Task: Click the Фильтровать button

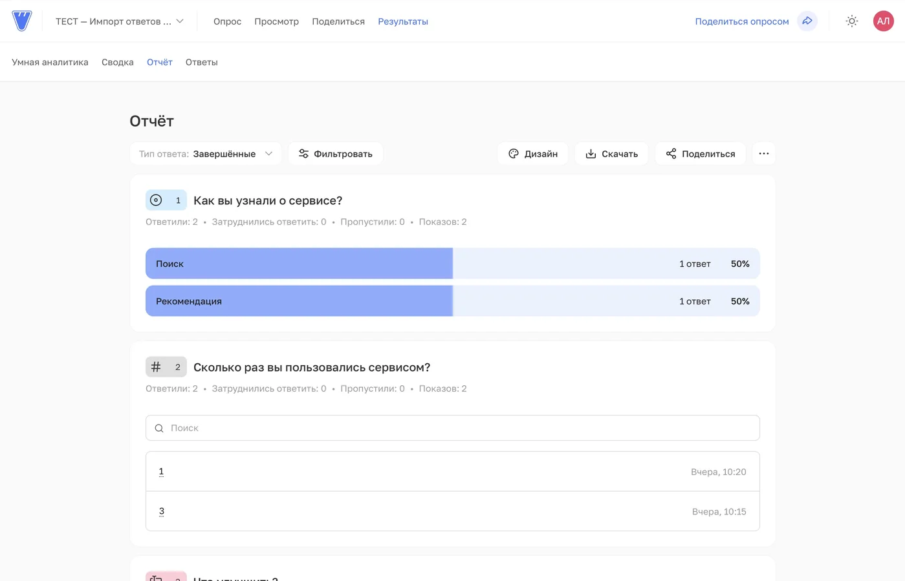Action: coord(336,154)
